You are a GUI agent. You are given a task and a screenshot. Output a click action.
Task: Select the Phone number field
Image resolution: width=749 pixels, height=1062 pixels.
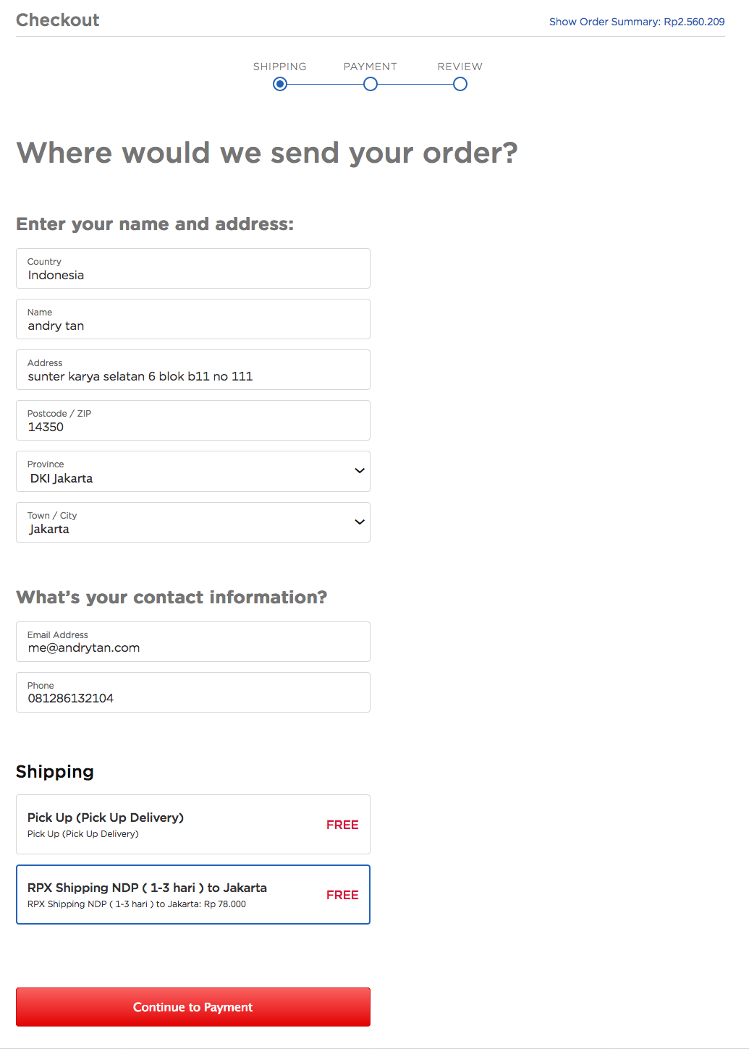(193, 692)
